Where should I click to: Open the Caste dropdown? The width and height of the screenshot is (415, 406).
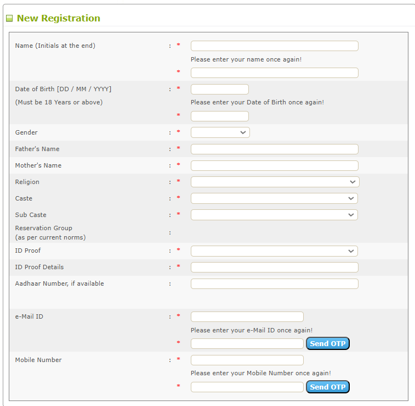274,198
